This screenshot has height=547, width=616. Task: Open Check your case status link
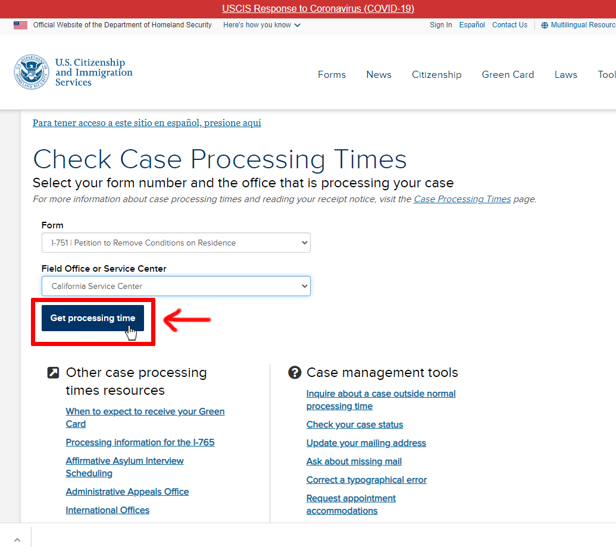click(354, 425)
